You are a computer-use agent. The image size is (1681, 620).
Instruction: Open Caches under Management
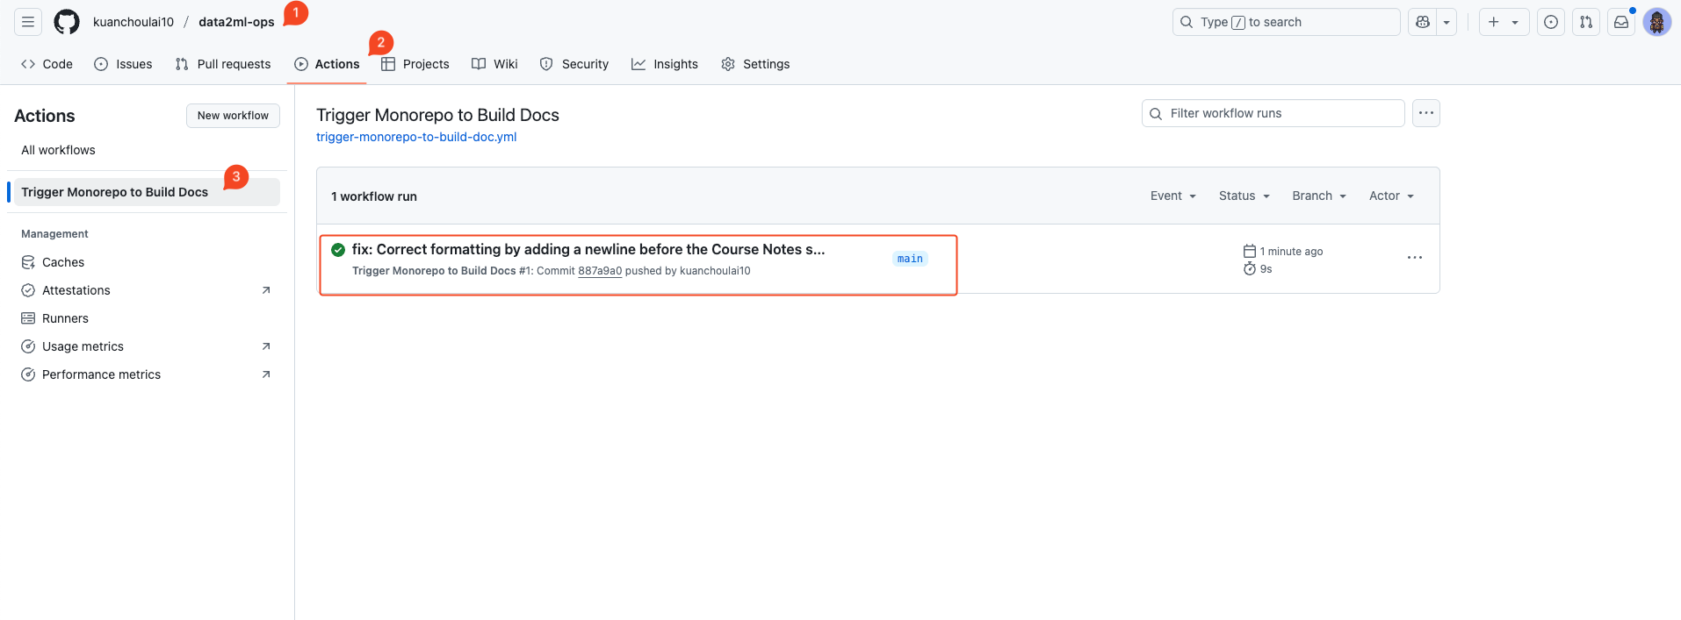coord(63,262)
